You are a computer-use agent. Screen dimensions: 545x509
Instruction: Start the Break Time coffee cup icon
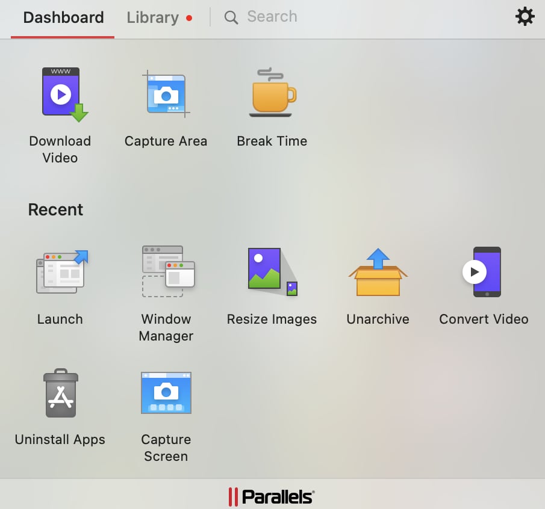pyautogui.click(x=272, y=93)
